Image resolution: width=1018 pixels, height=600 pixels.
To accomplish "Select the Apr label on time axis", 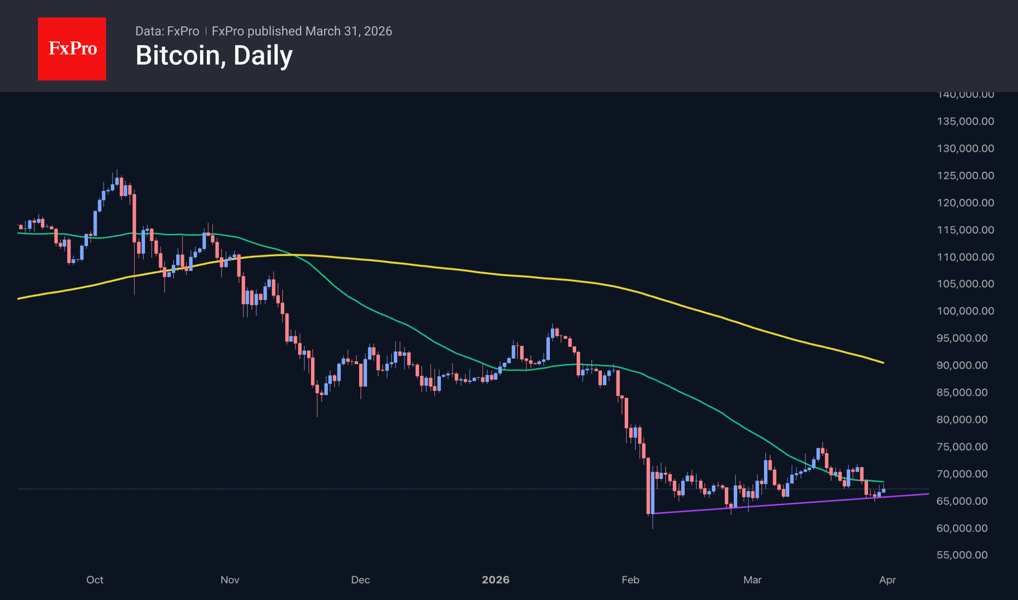I will point(888,580).
